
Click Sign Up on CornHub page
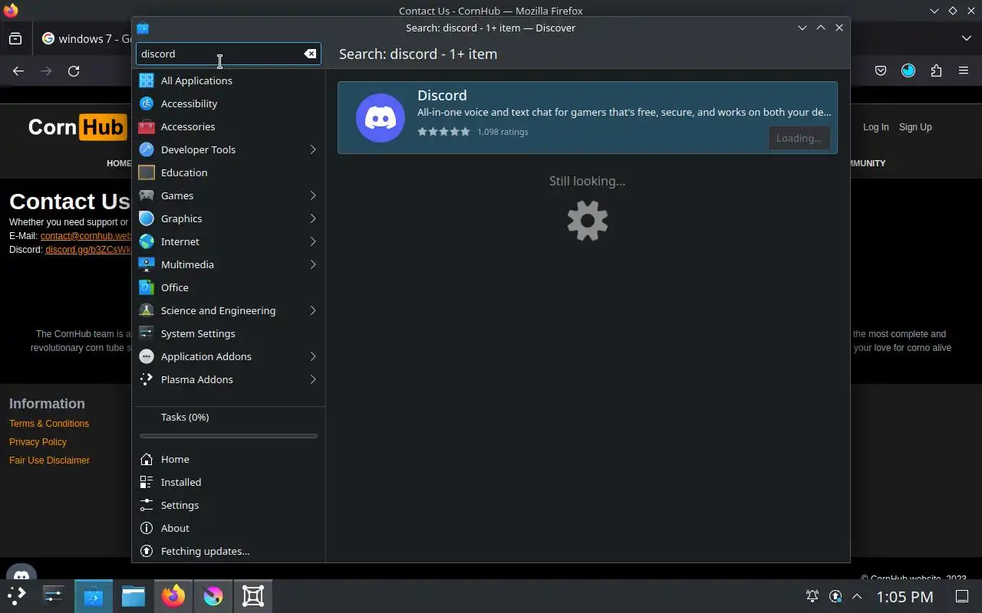click(x=915, y=127)
